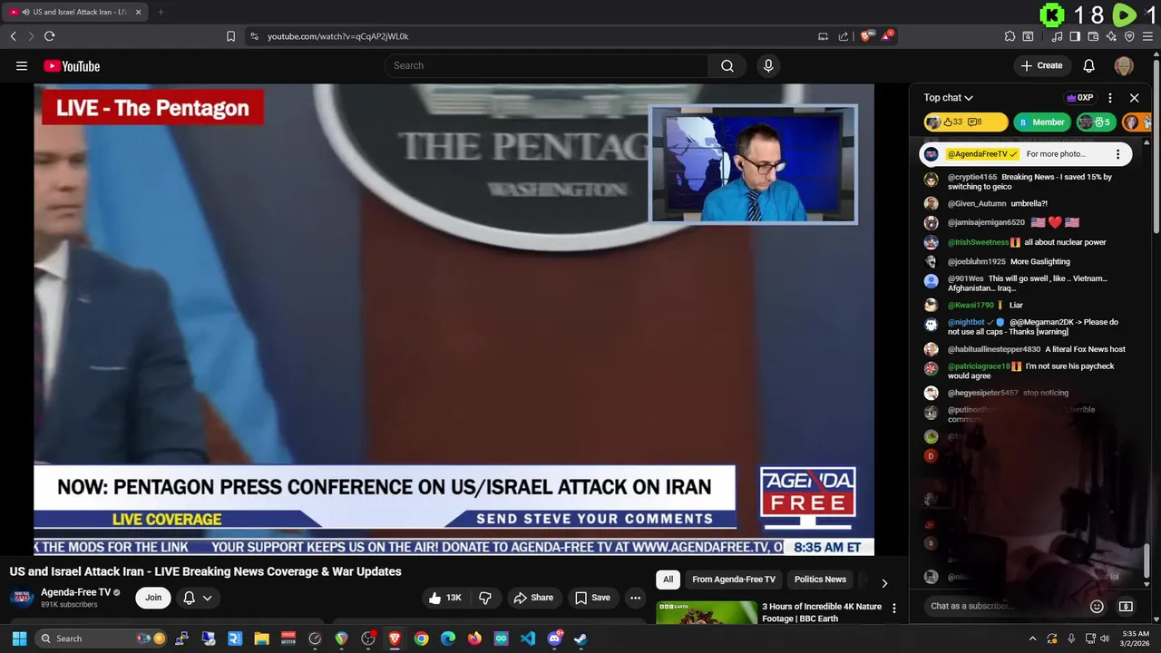Open Discord from the taskbar
The image size is (1161, 653).
[554, 638]
